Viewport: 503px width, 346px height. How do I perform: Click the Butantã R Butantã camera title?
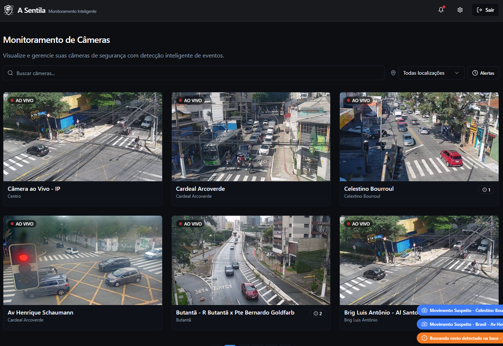pyautogui.click(x=235, y=313)
